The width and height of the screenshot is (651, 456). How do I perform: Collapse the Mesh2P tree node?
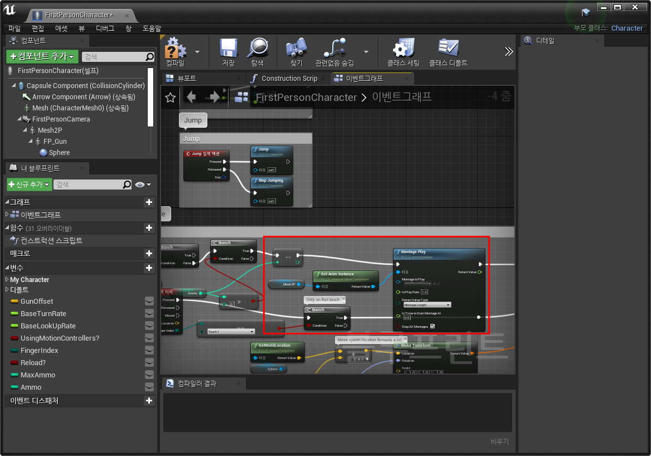[25, 130]
